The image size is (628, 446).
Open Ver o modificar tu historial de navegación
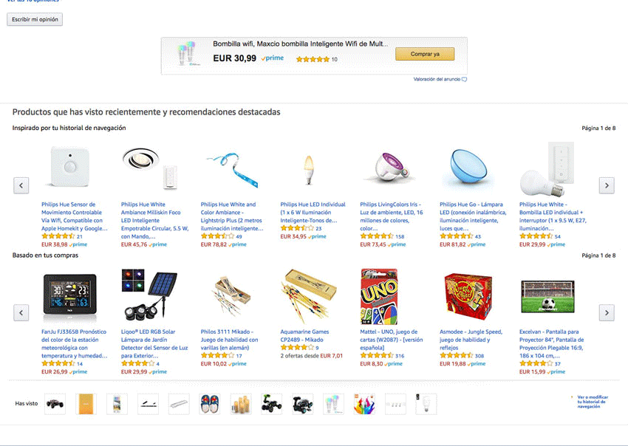593,402
